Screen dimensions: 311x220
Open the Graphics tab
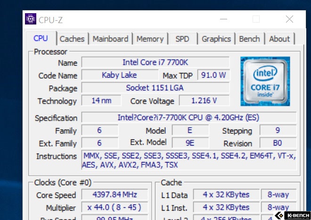(216, 39)
